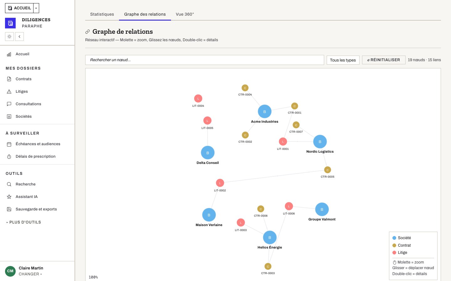
Task: Click the LIT-0004 litigation node
Action: [x=198, y=98]
